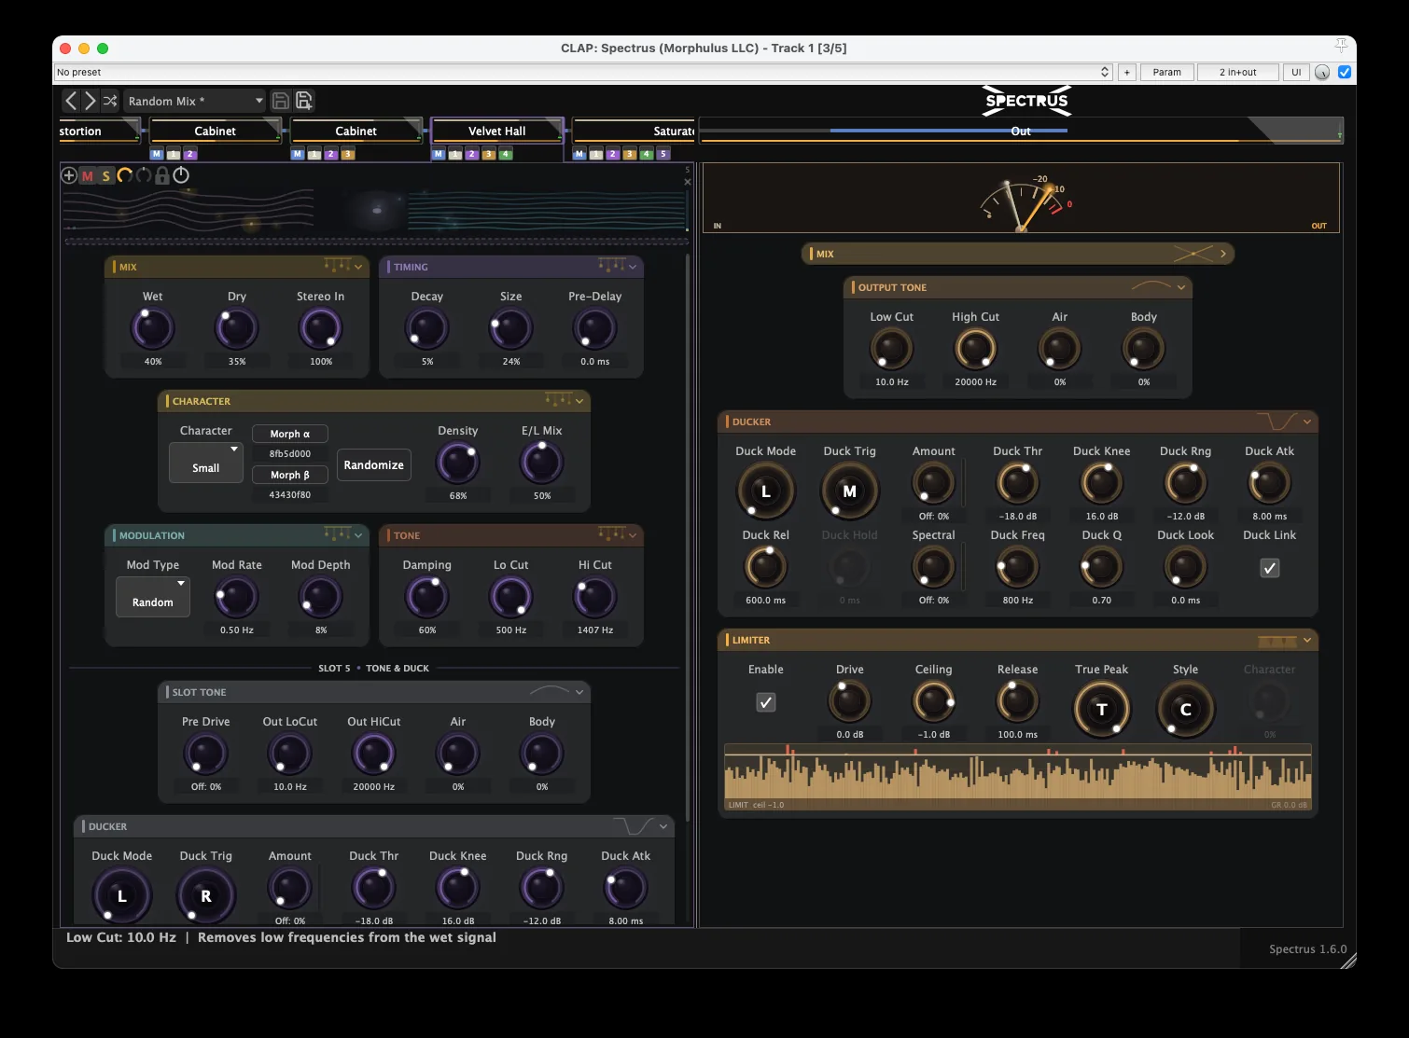Select slot 1 chip under Velvet Hall
Image resolution: width=1409 pixels, height=1038 pixels.
455,154
